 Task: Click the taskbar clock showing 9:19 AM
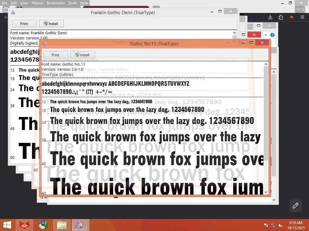click(x=296, y=225)
